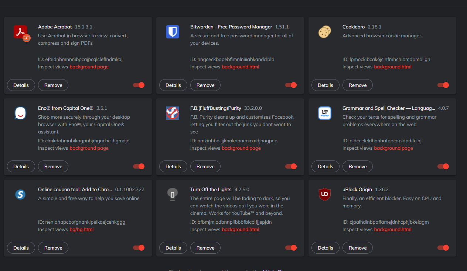
Task: Inspect Turn Off the Lights background.html
Action: coord(241,230)
